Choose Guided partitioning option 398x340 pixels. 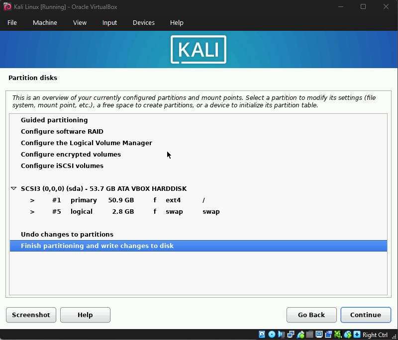(x=54, y=120)
